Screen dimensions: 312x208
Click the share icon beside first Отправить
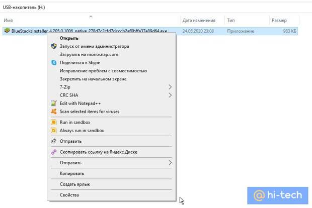coord(53,141)
